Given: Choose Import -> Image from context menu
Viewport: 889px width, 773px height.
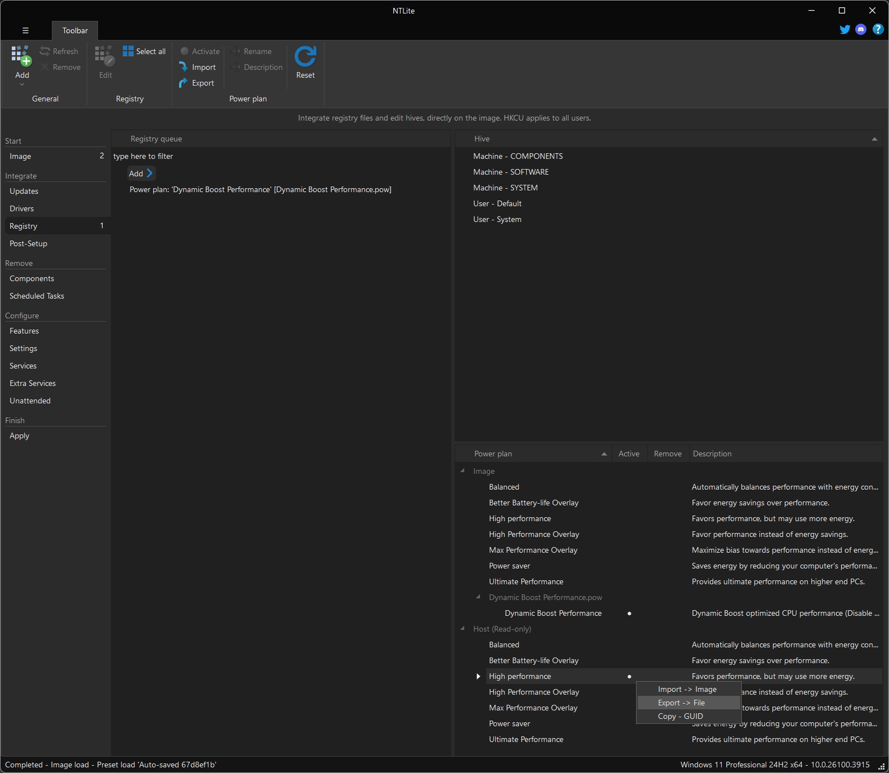Looking at the screenshot, I should click(x=688, y=689).
